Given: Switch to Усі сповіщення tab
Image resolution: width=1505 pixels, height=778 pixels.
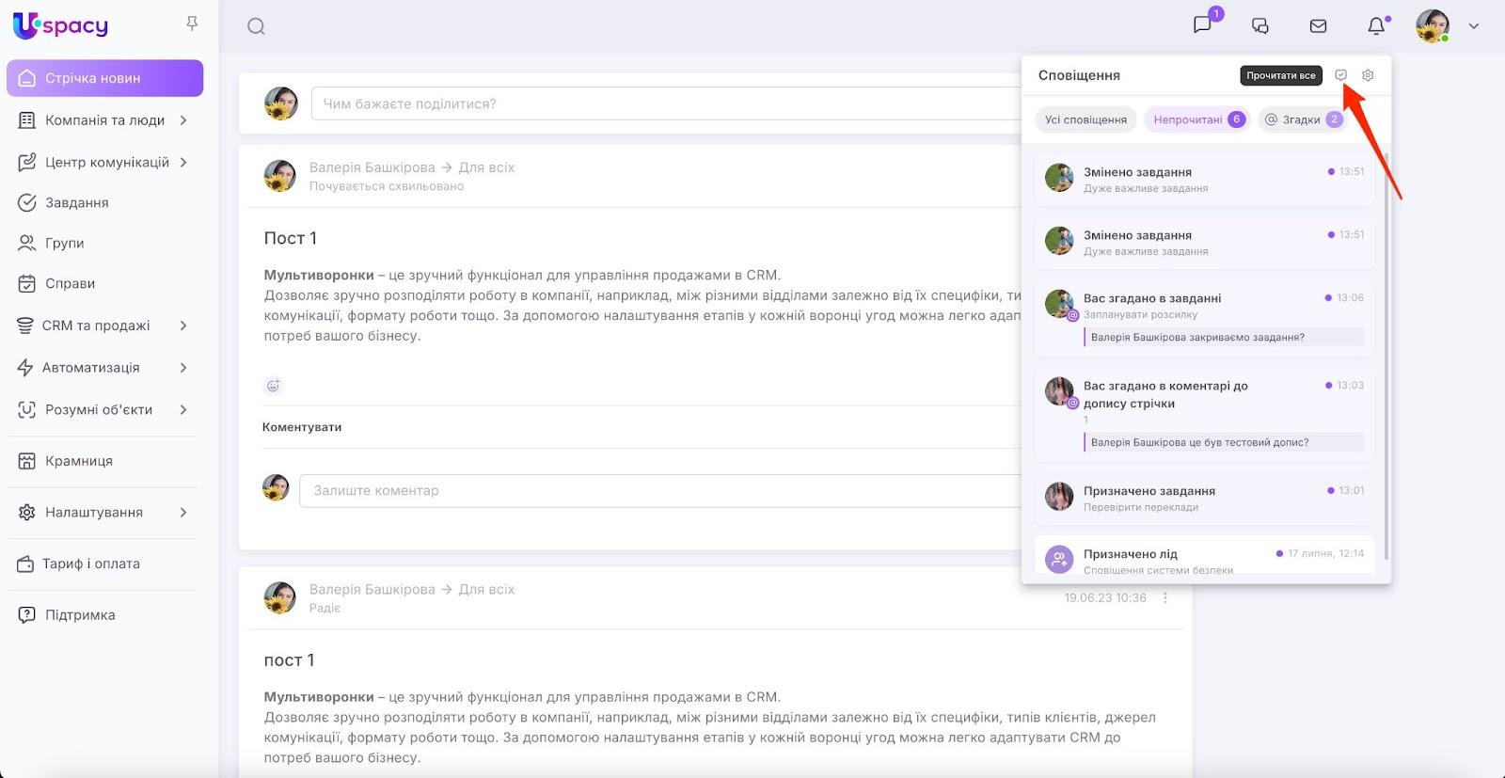Looking at the screenshot, I should click(1085, 119).
